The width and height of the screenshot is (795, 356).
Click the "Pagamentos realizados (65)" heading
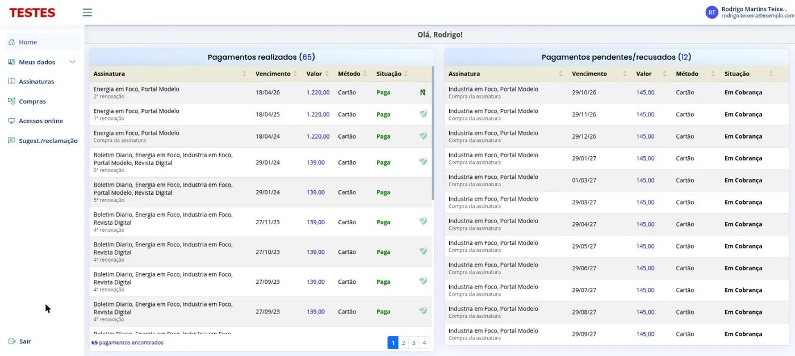point(261,57)
